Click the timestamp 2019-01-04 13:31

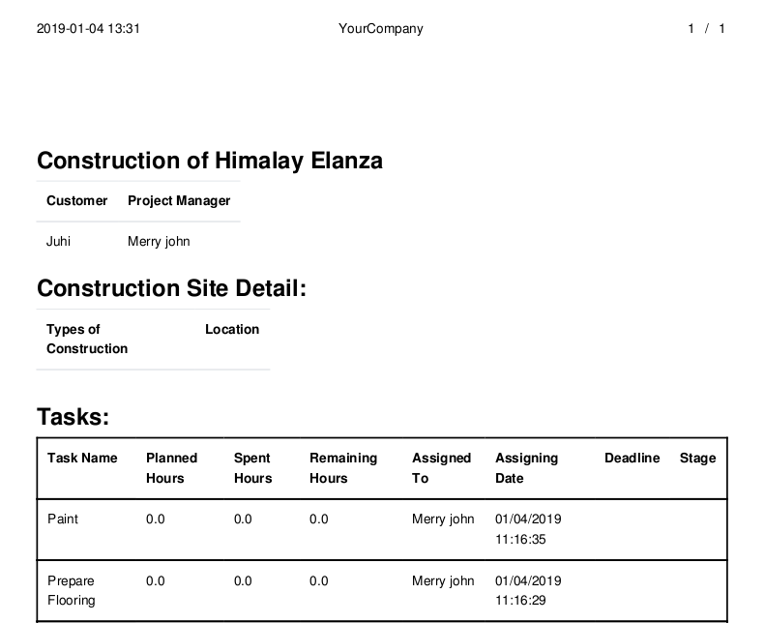[x=88, y=29]
